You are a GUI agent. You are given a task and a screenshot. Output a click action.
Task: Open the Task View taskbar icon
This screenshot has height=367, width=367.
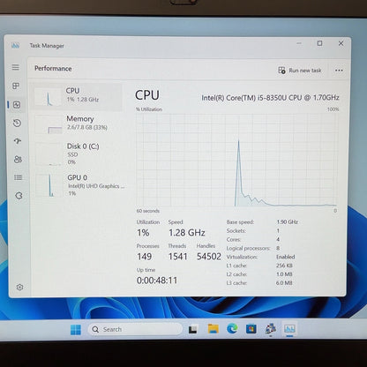pyautogui.click(x=192, y=329)
